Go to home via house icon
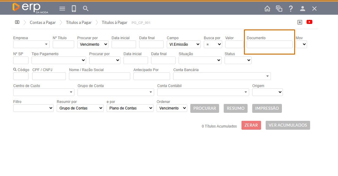The image size is (338, 176). 267,9
